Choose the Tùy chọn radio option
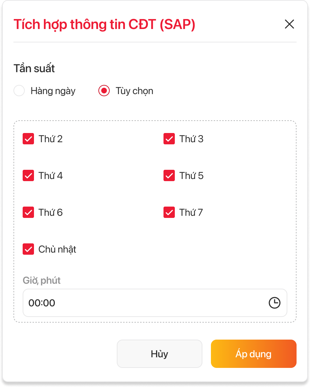This screenshot has width=310, height=387. 104,91
